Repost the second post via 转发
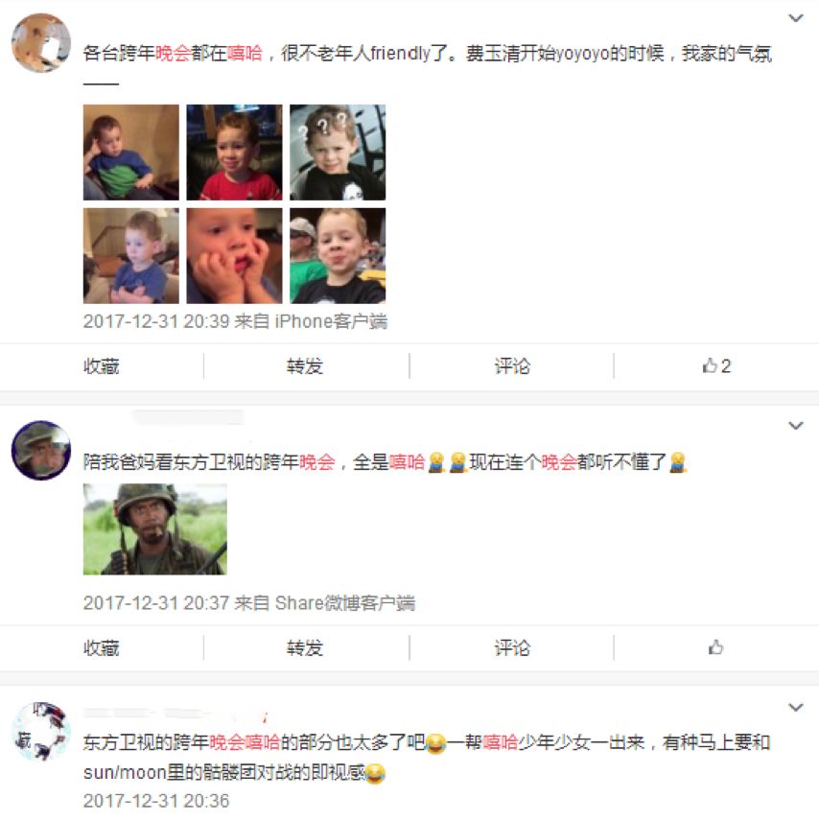The image size is (819, 821). click(305, 647)
